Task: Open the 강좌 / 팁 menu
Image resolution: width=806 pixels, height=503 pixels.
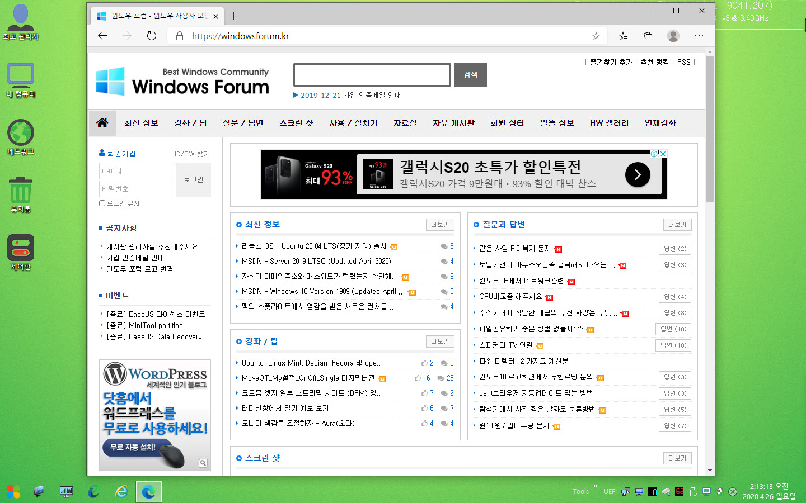Action: point(190,123)
